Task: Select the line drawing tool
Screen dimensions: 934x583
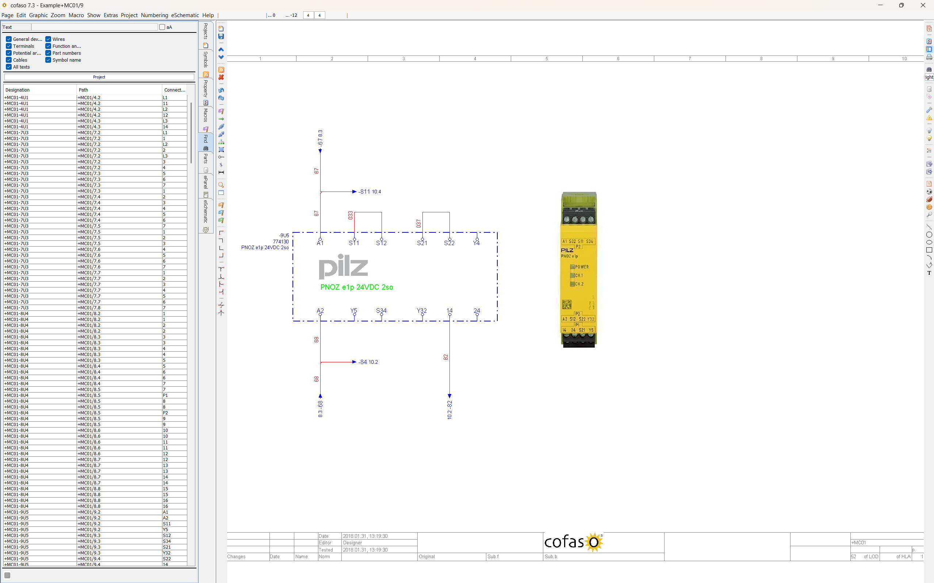Action: click(x=929, y=227)
